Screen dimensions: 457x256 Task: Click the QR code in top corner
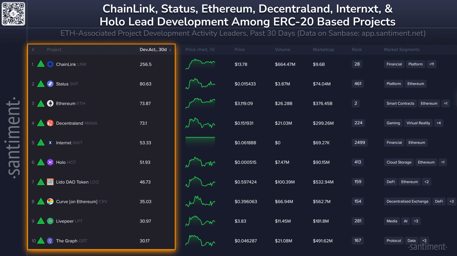[13, 14]
